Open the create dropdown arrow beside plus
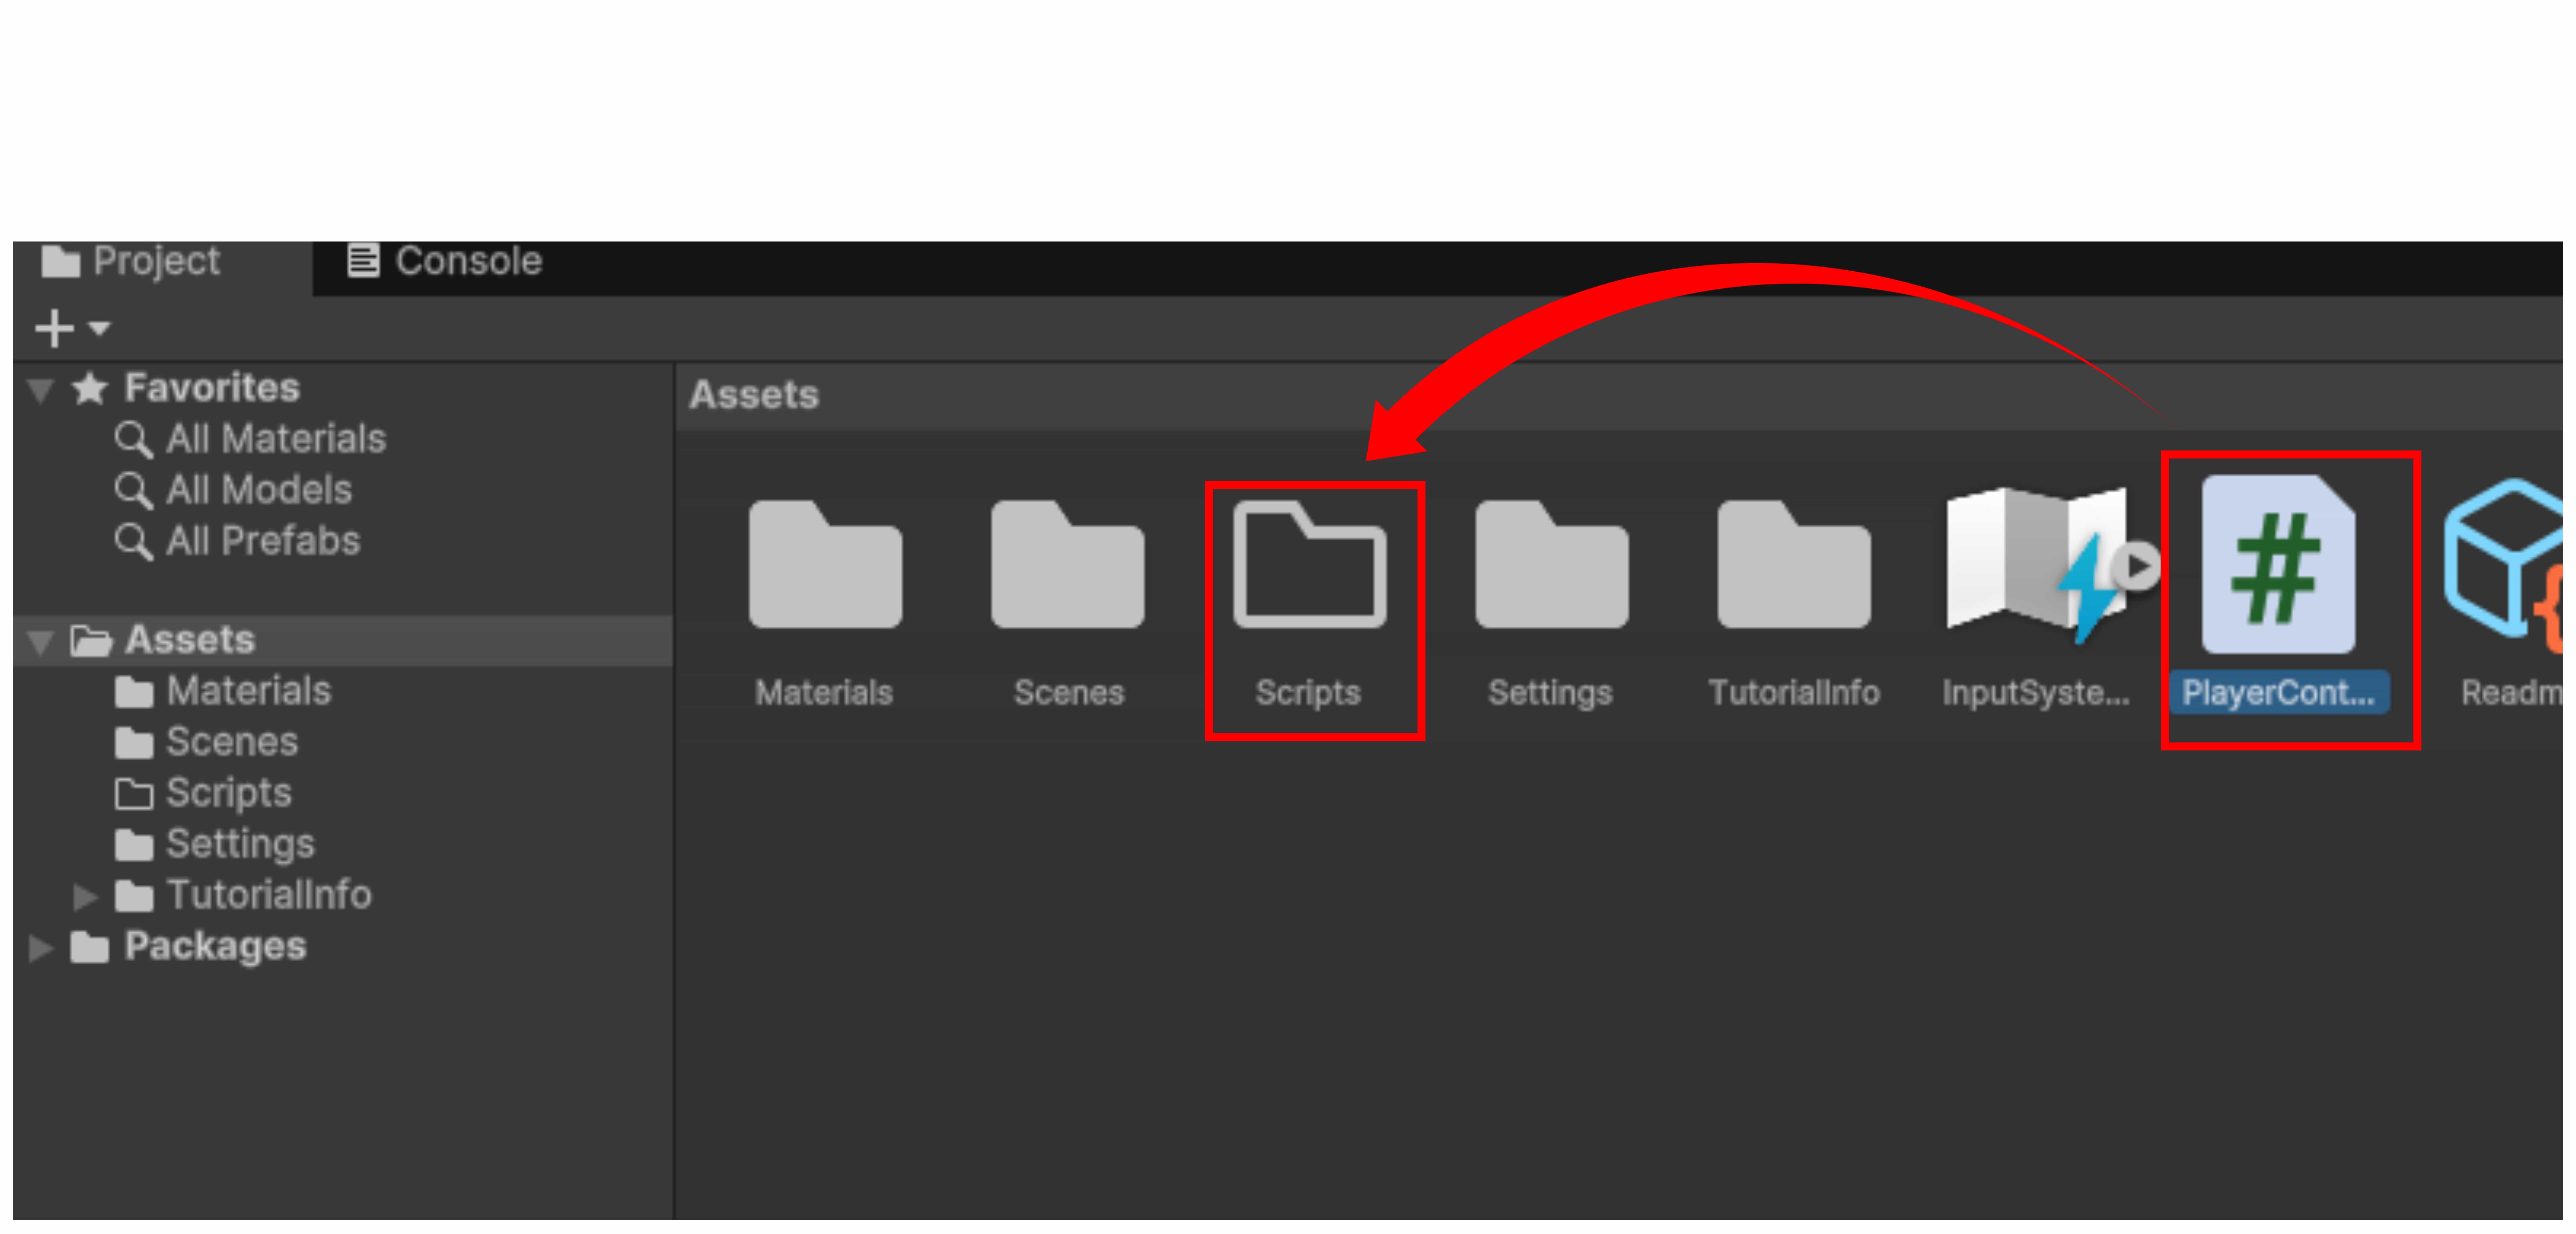Viewport: 2576px width, 1234px height. point(99,328)
